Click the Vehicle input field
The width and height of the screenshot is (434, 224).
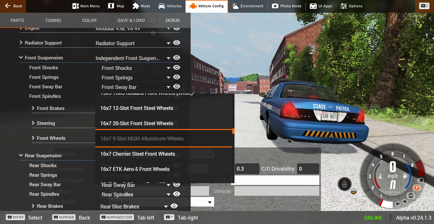pyautogui.click(x=277, y=191)
